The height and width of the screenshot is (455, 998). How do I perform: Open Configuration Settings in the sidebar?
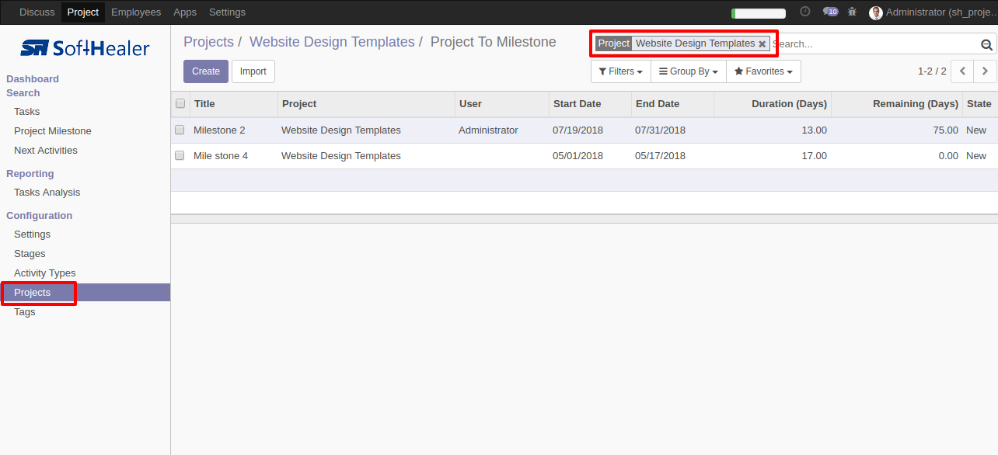[33, 234]
